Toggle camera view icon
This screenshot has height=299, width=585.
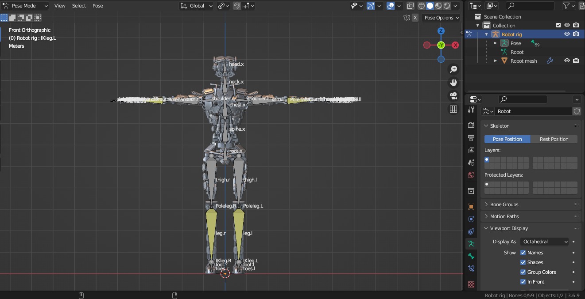pos(453,96)
